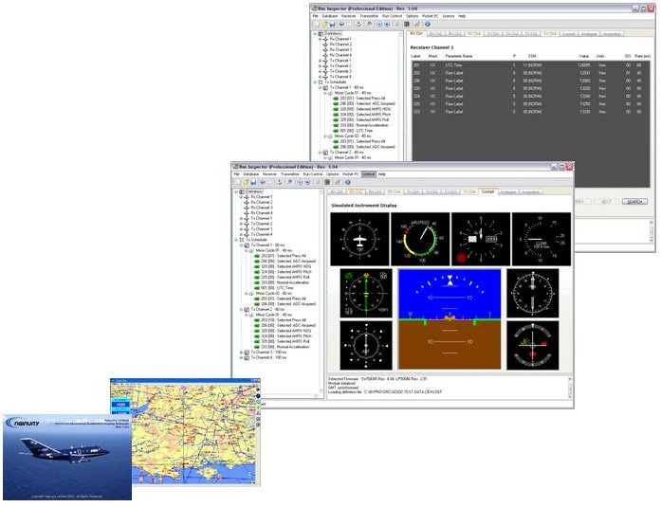Viewport: 661px width, 507px height.
Task: Switch to the Acquisition tab in front window
Action: coord(530,192)
